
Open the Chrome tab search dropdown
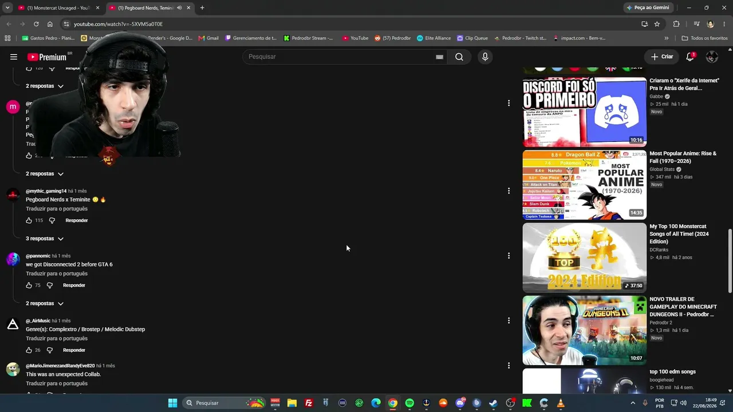[7, 8]
